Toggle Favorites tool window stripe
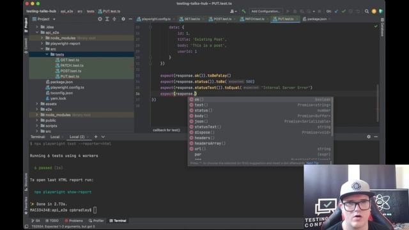 26,206
